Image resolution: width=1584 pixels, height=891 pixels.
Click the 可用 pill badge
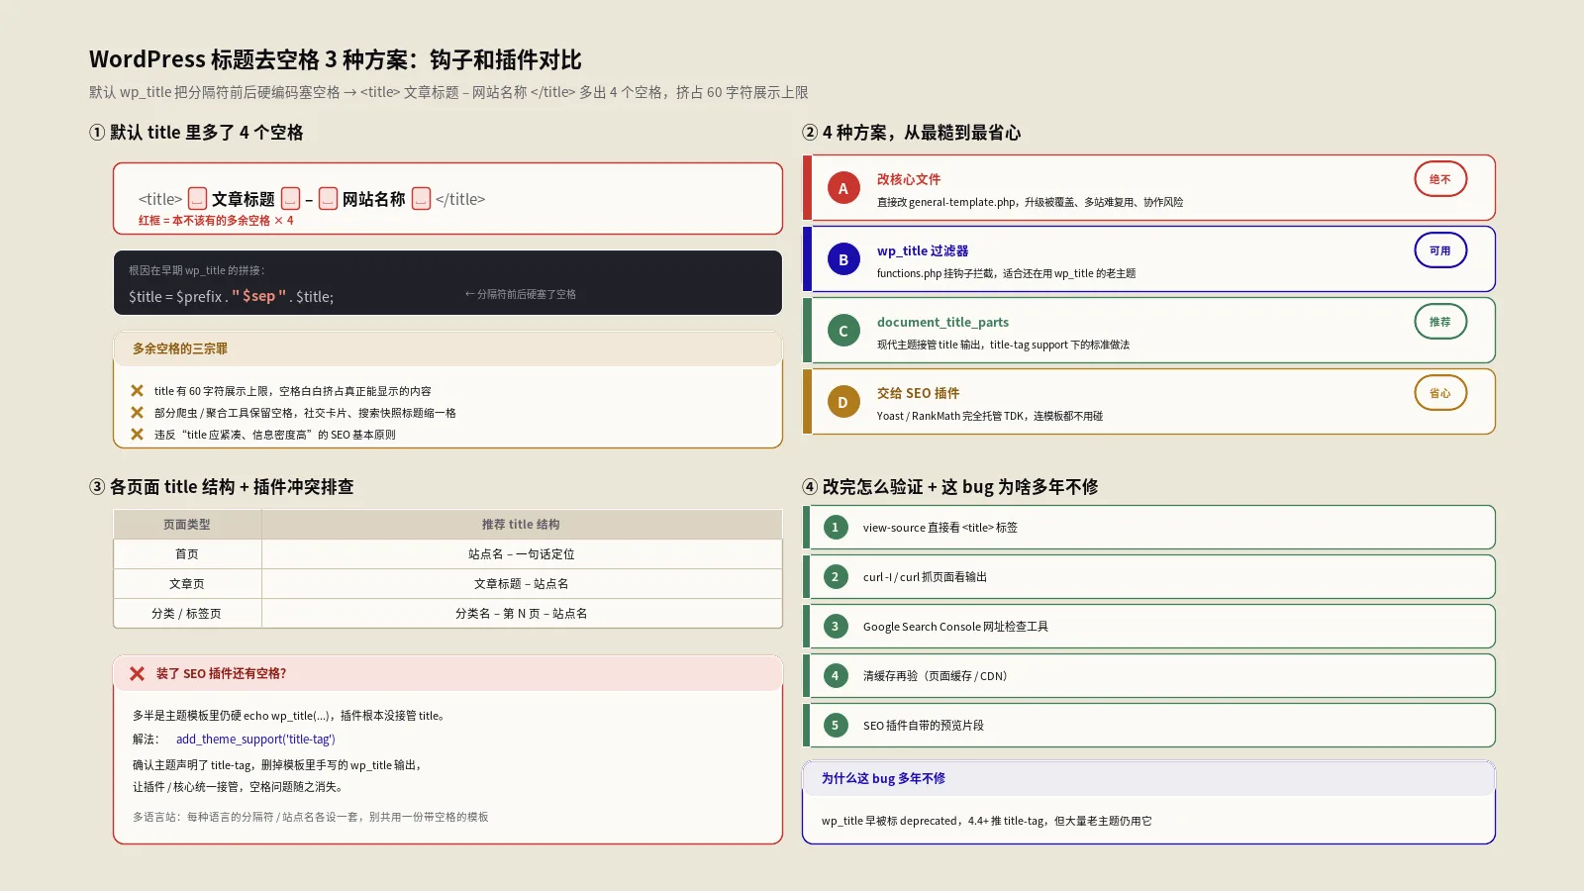pos(1440,250)
